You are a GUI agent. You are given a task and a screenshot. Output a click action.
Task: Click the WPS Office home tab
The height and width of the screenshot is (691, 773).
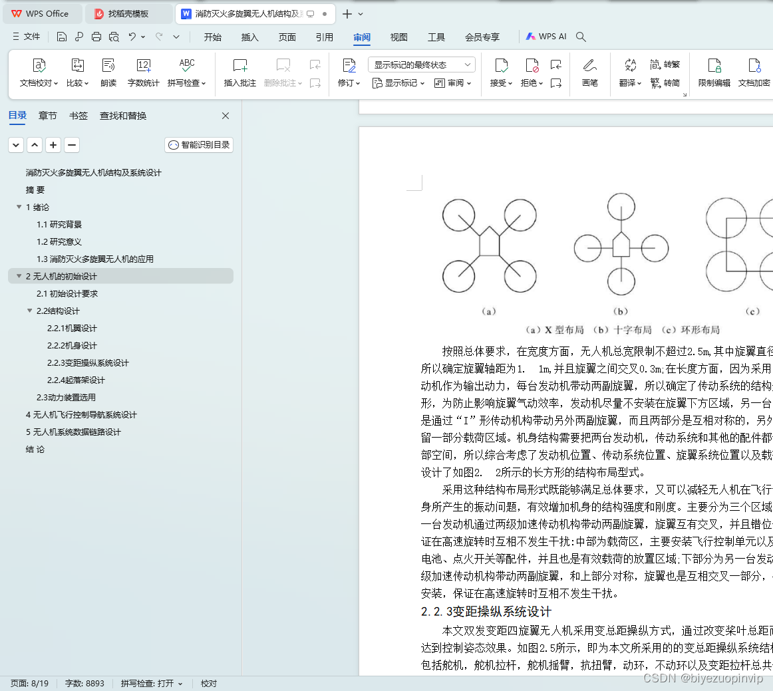(41, 14)
